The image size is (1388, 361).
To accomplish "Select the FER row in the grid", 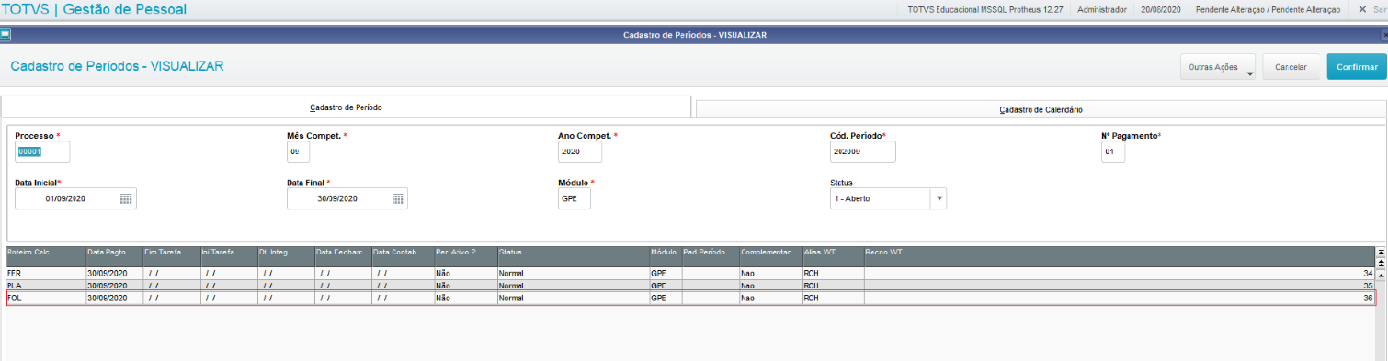I will (690, 274).
